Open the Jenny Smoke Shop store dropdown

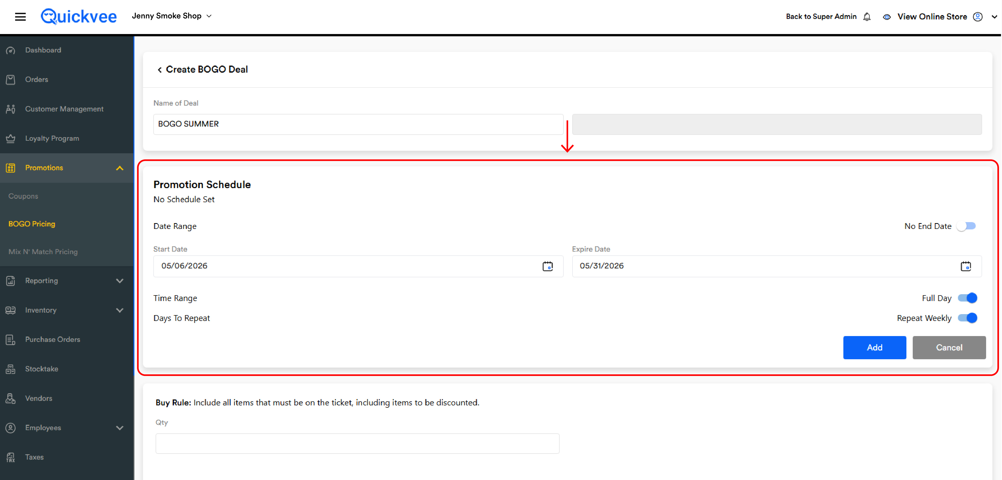click(171, 16)
